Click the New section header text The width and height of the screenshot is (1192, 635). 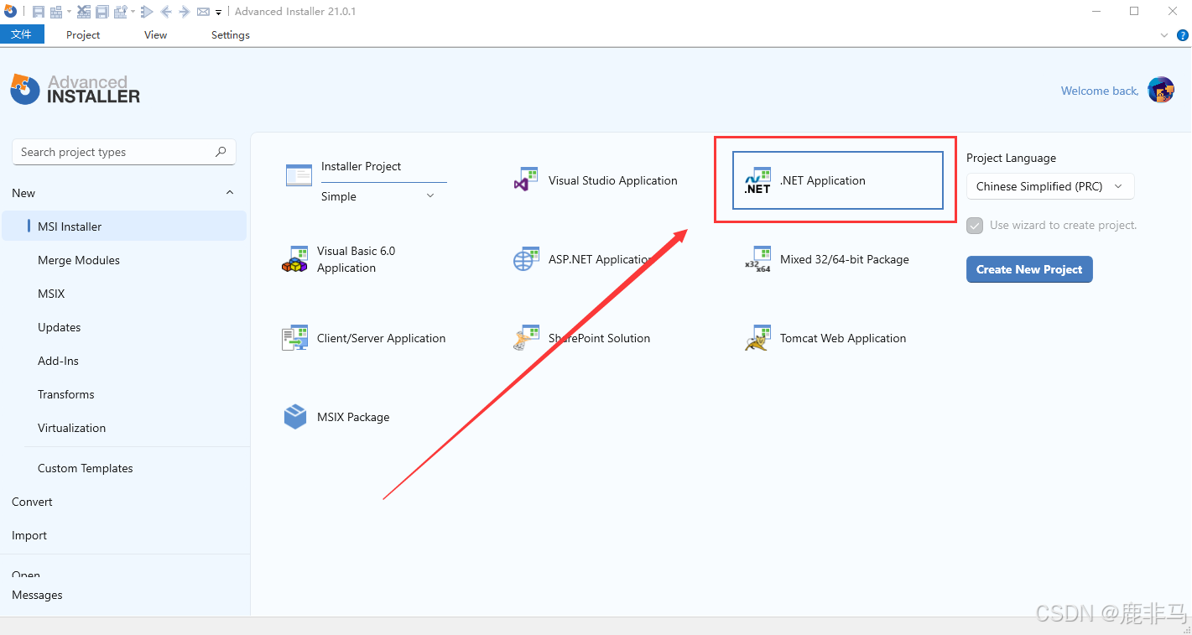23,193
